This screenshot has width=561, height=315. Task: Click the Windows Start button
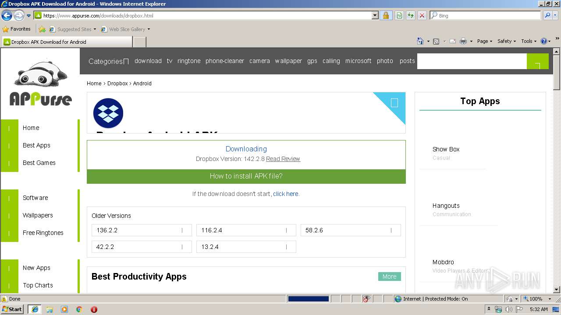tap(12, 309)
